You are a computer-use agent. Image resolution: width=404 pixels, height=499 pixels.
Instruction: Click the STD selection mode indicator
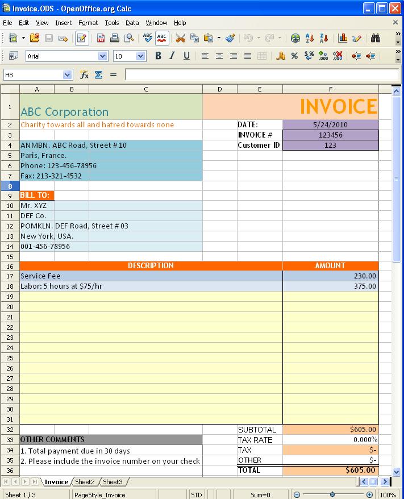(196, 495)
